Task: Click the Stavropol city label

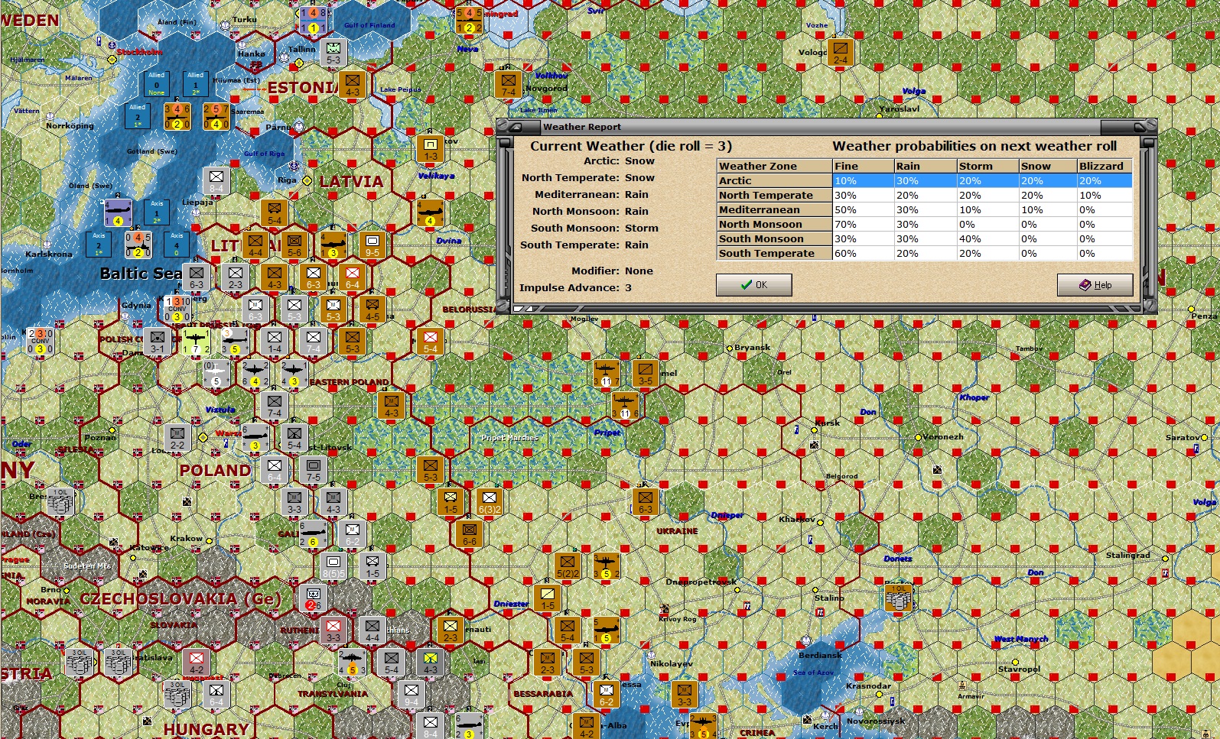Action: pyautogui.click(x=1019, y=669)
